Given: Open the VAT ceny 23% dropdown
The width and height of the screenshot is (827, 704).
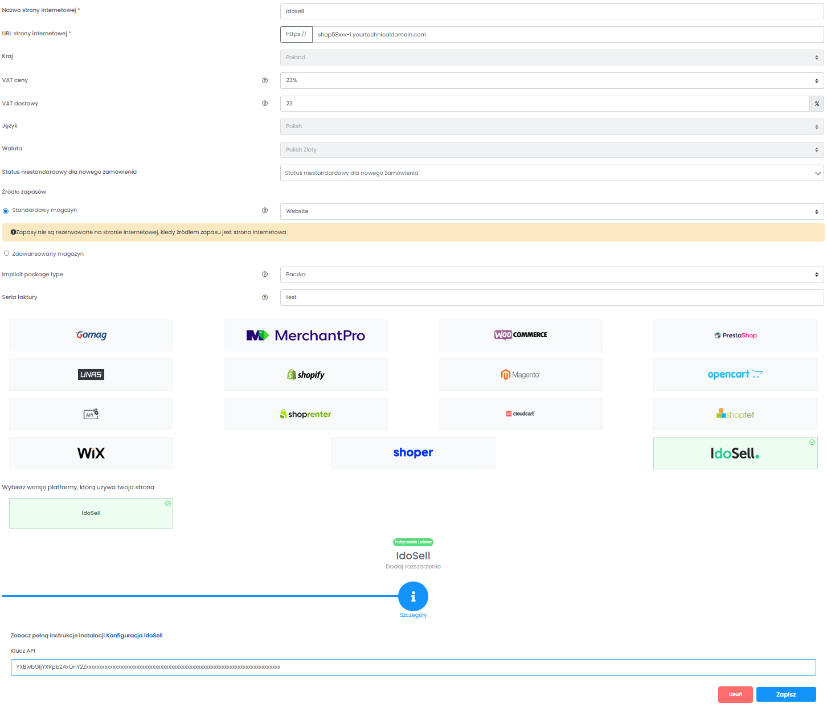Looking at the screenshot, I should click(552, 80).
